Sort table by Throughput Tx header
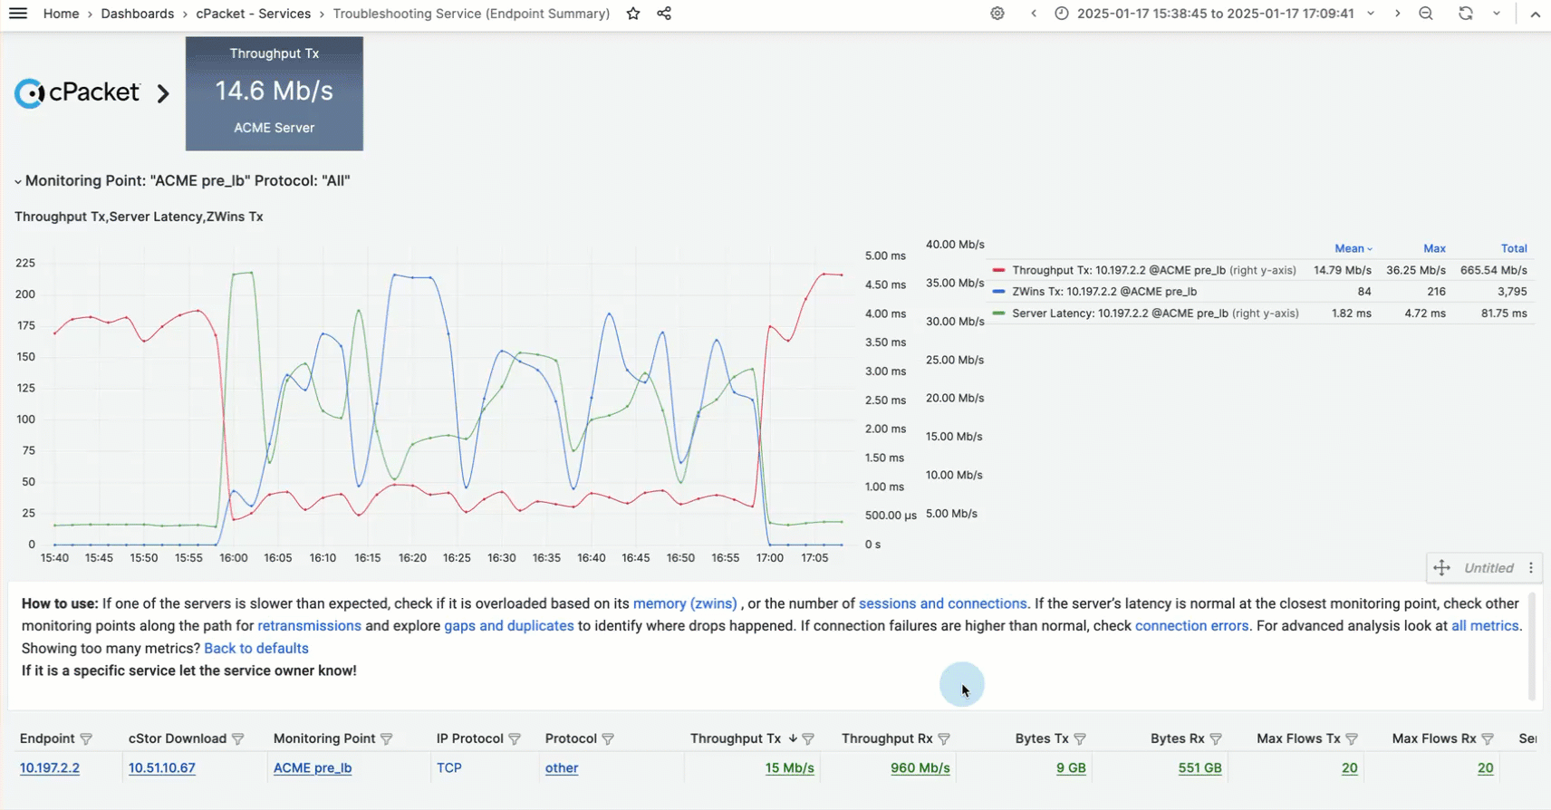1551x810 pixels. pyautogui.click(x=736, y=739)
